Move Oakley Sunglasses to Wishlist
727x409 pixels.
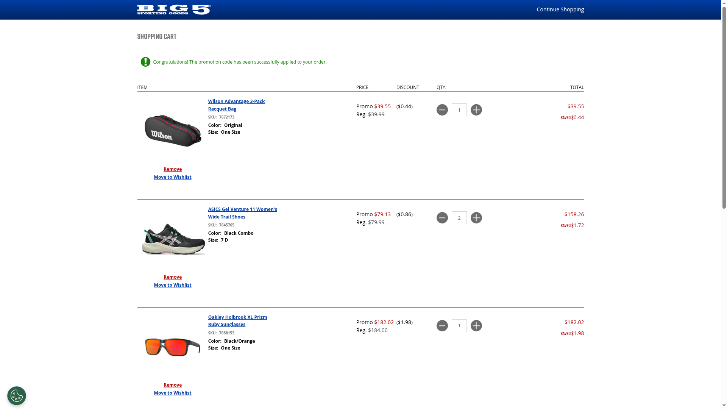coord(172,393)
